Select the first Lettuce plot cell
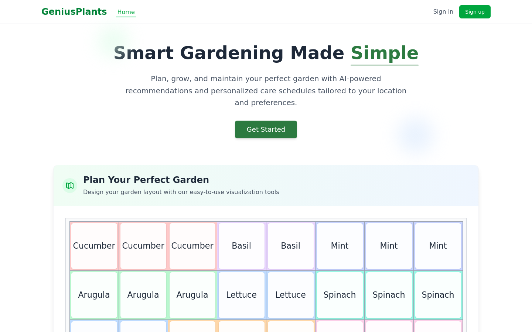 [x=242, y=295]
